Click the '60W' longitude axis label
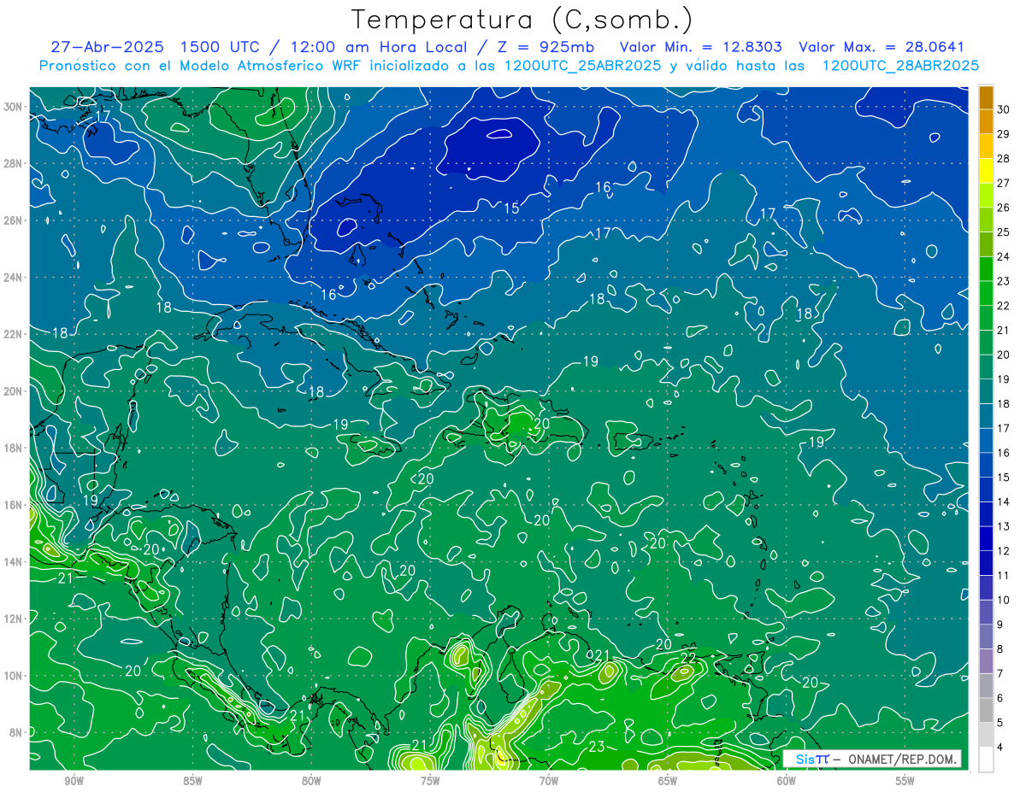Viewport: 1026px width, 792px height. 787,781
